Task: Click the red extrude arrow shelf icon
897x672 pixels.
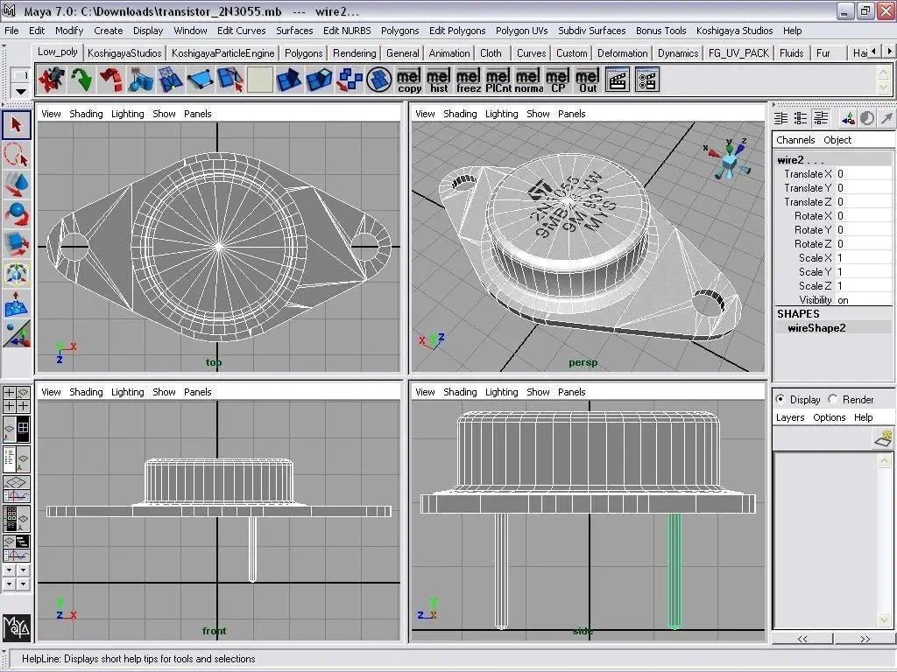Action: [111, 80]
